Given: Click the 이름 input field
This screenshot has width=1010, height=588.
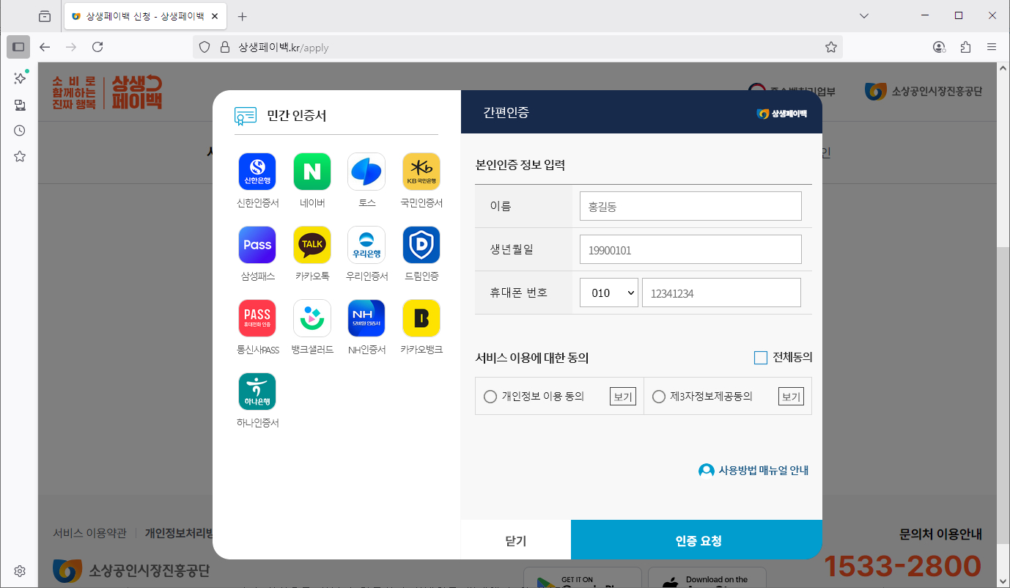Looking at the screenshot, I should 690,207.
